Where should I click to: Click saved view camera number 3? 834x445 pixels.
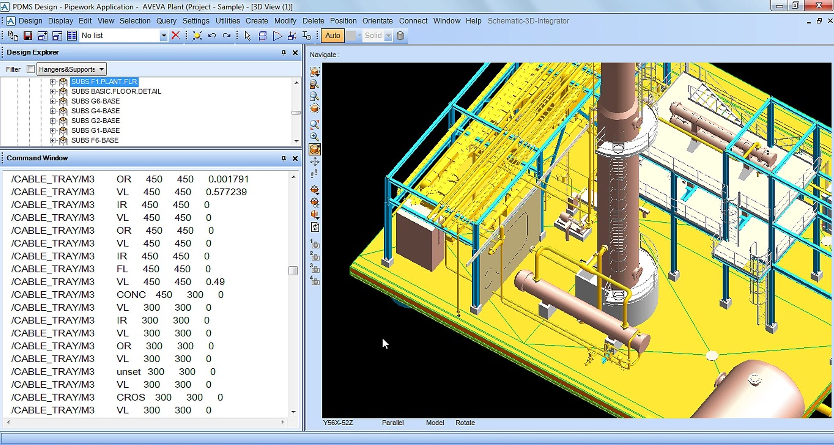tap(315, 269)
